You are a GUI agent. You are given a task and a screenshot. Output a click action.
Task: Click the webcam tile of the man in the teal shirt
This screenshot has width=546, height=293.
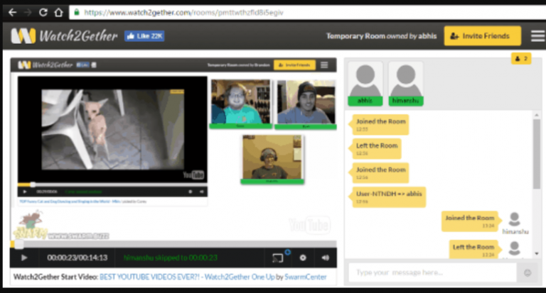click(x=240, y=104)
